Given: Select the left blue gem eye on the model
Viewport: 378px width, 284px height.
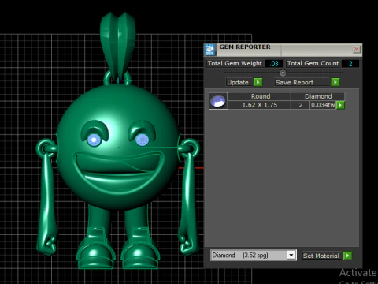Looking at the screenshot, I should tap(94, 140).
